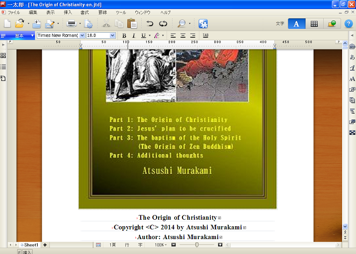The height and width of the screenshot is (254, 356).
Task: Click the add sheet plus button
Action: [45, 245]
